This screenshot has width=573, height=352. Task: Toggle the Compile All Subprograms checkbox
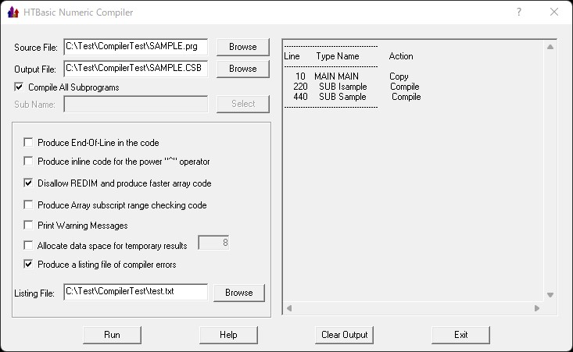[x=19, y=87]
